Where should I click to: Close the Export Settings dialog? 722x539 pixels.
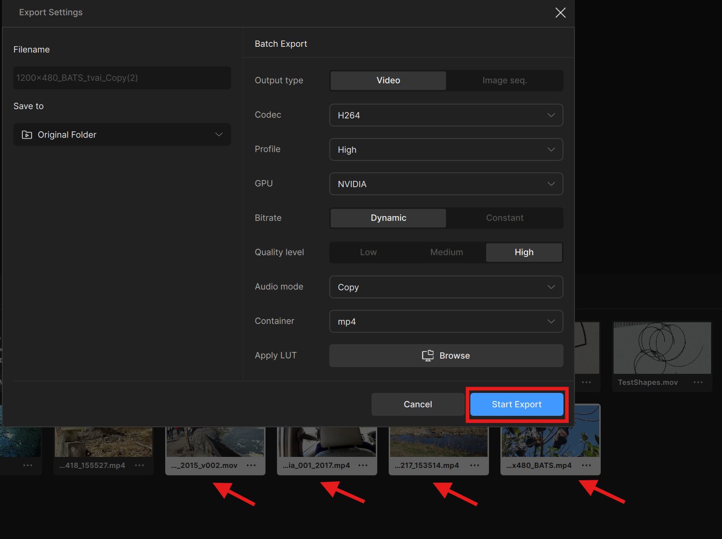coord(560,13)
